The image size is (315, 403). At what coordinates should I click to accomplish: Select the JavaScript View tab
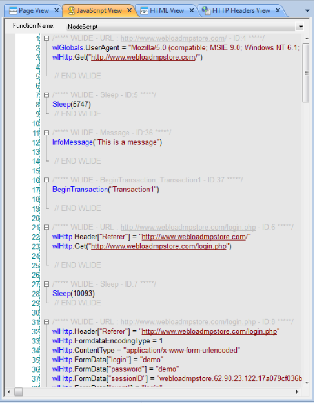click(99, 10)
